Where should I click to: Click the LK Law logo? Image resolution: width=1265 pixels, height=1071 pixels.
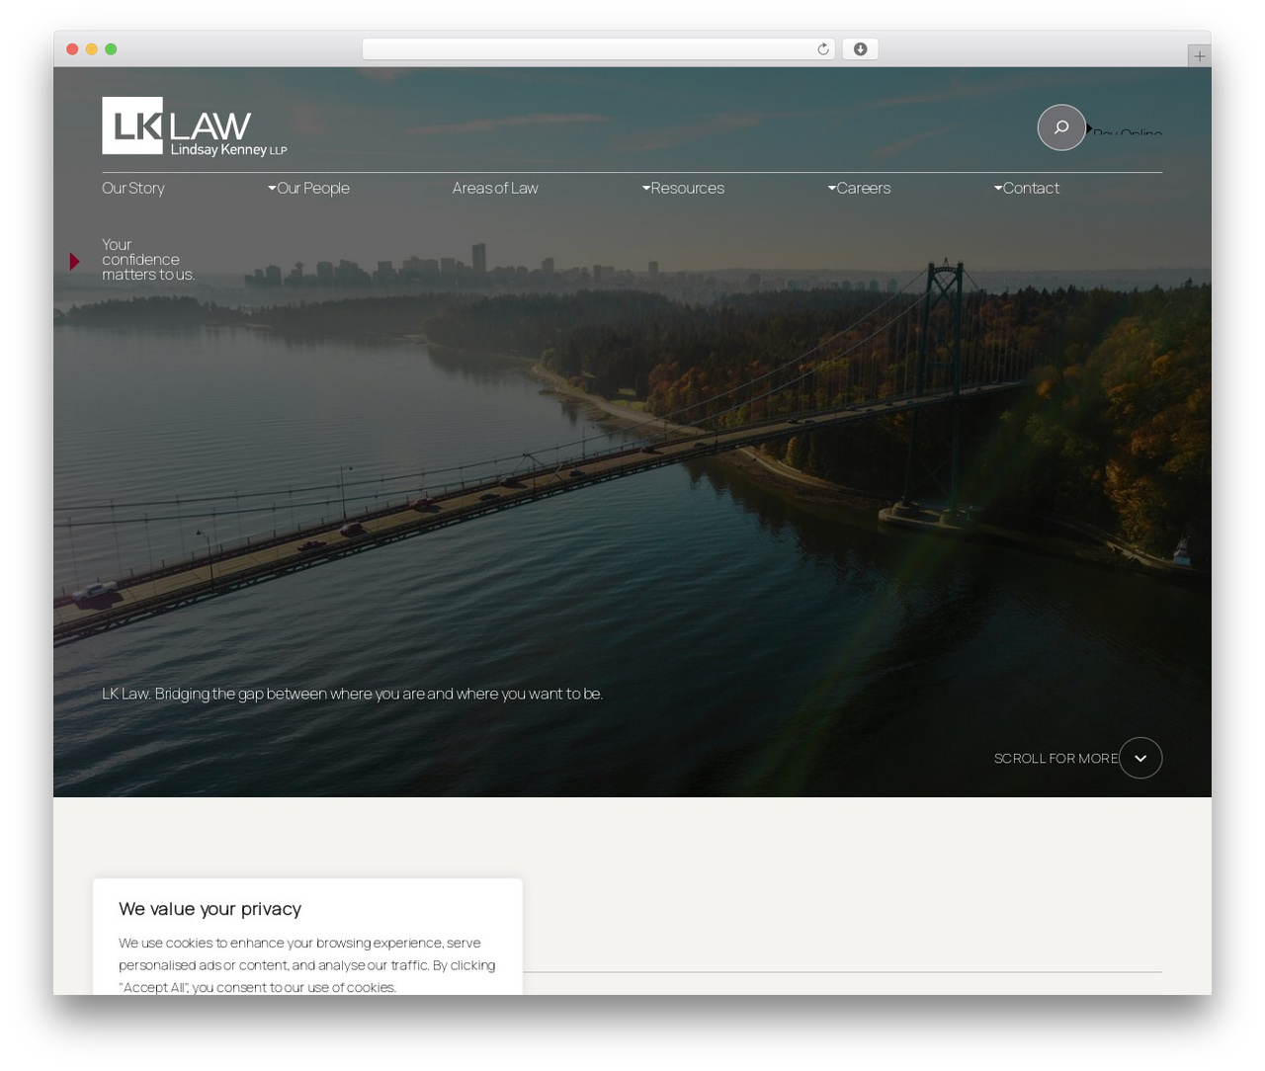pyautogui.click(x=195, y=126)
